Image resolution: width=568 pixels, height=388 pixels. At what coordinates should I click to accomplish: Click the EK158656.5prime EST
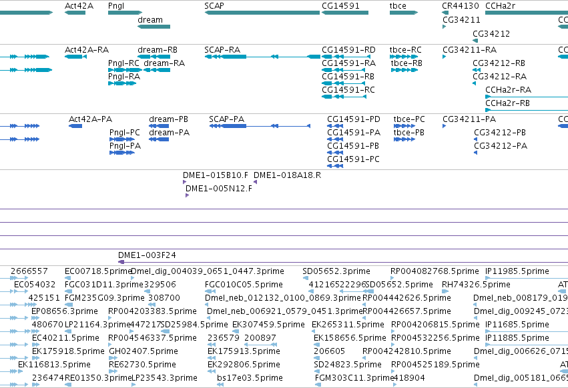point(318,345)
